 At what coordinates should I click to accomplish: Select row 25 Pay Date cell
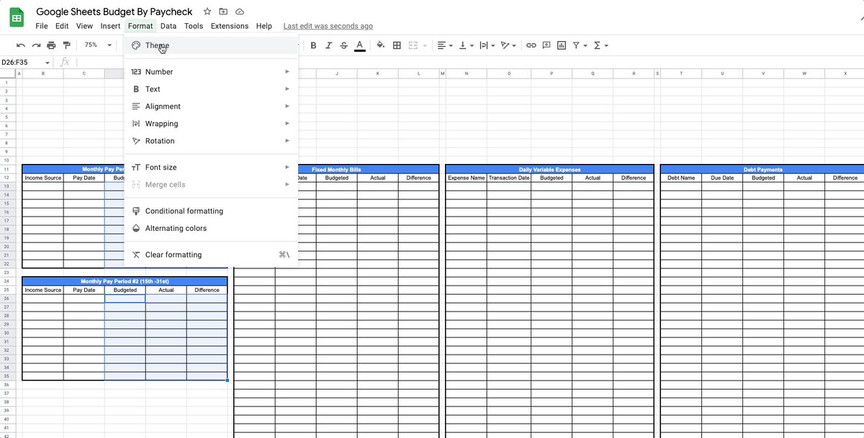[84, 290]
